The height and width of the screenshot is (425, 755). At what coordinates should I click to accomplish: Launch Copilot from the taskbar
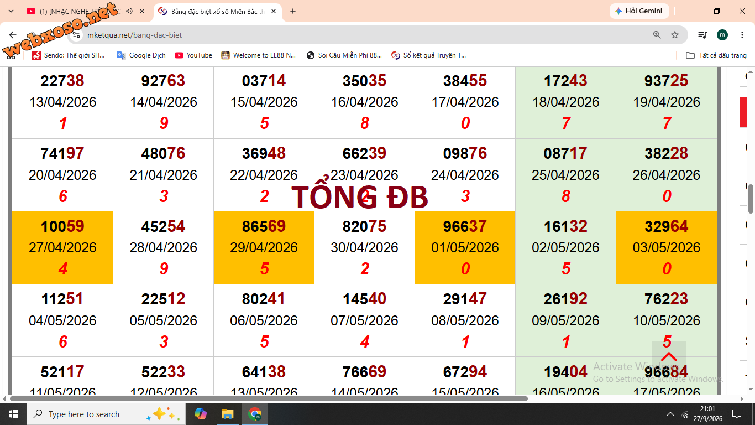[x=201, y=414]
